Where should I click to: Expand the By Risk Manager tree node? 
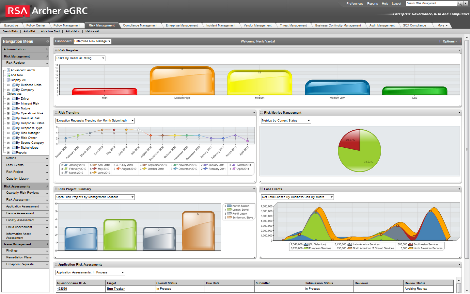coord(8,133)
